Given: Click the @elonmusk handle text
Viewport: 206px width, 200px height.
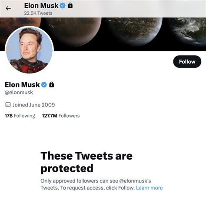Looking at the screenshot, I should click(19, 93).
